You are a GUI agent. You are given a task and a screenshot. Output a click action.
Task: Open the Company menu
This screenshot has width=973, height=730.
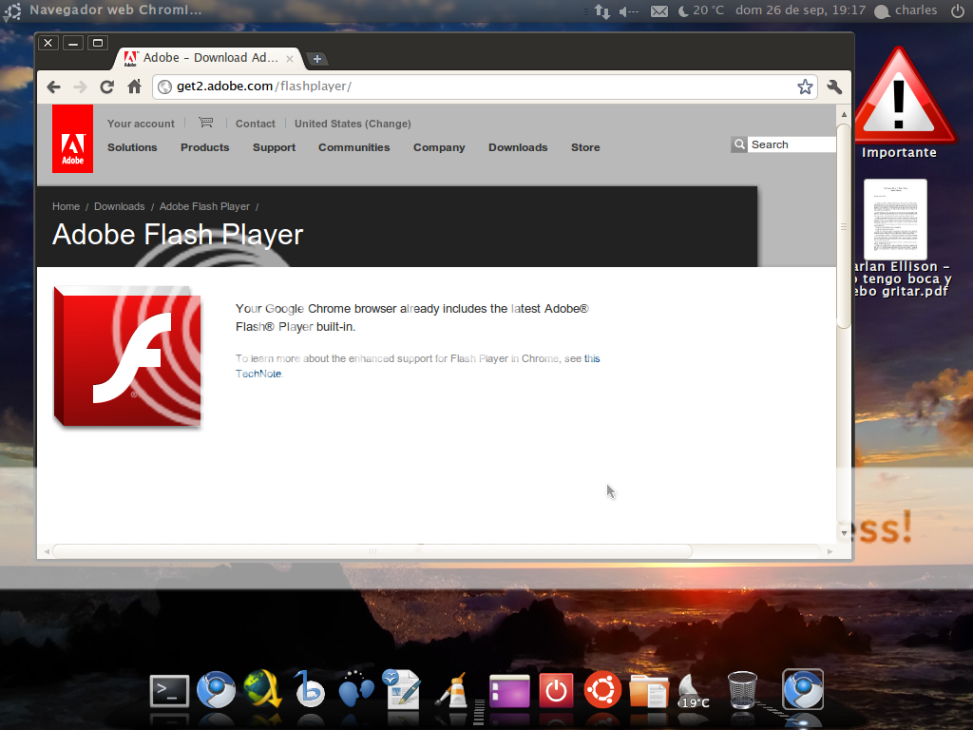(439, 147)
